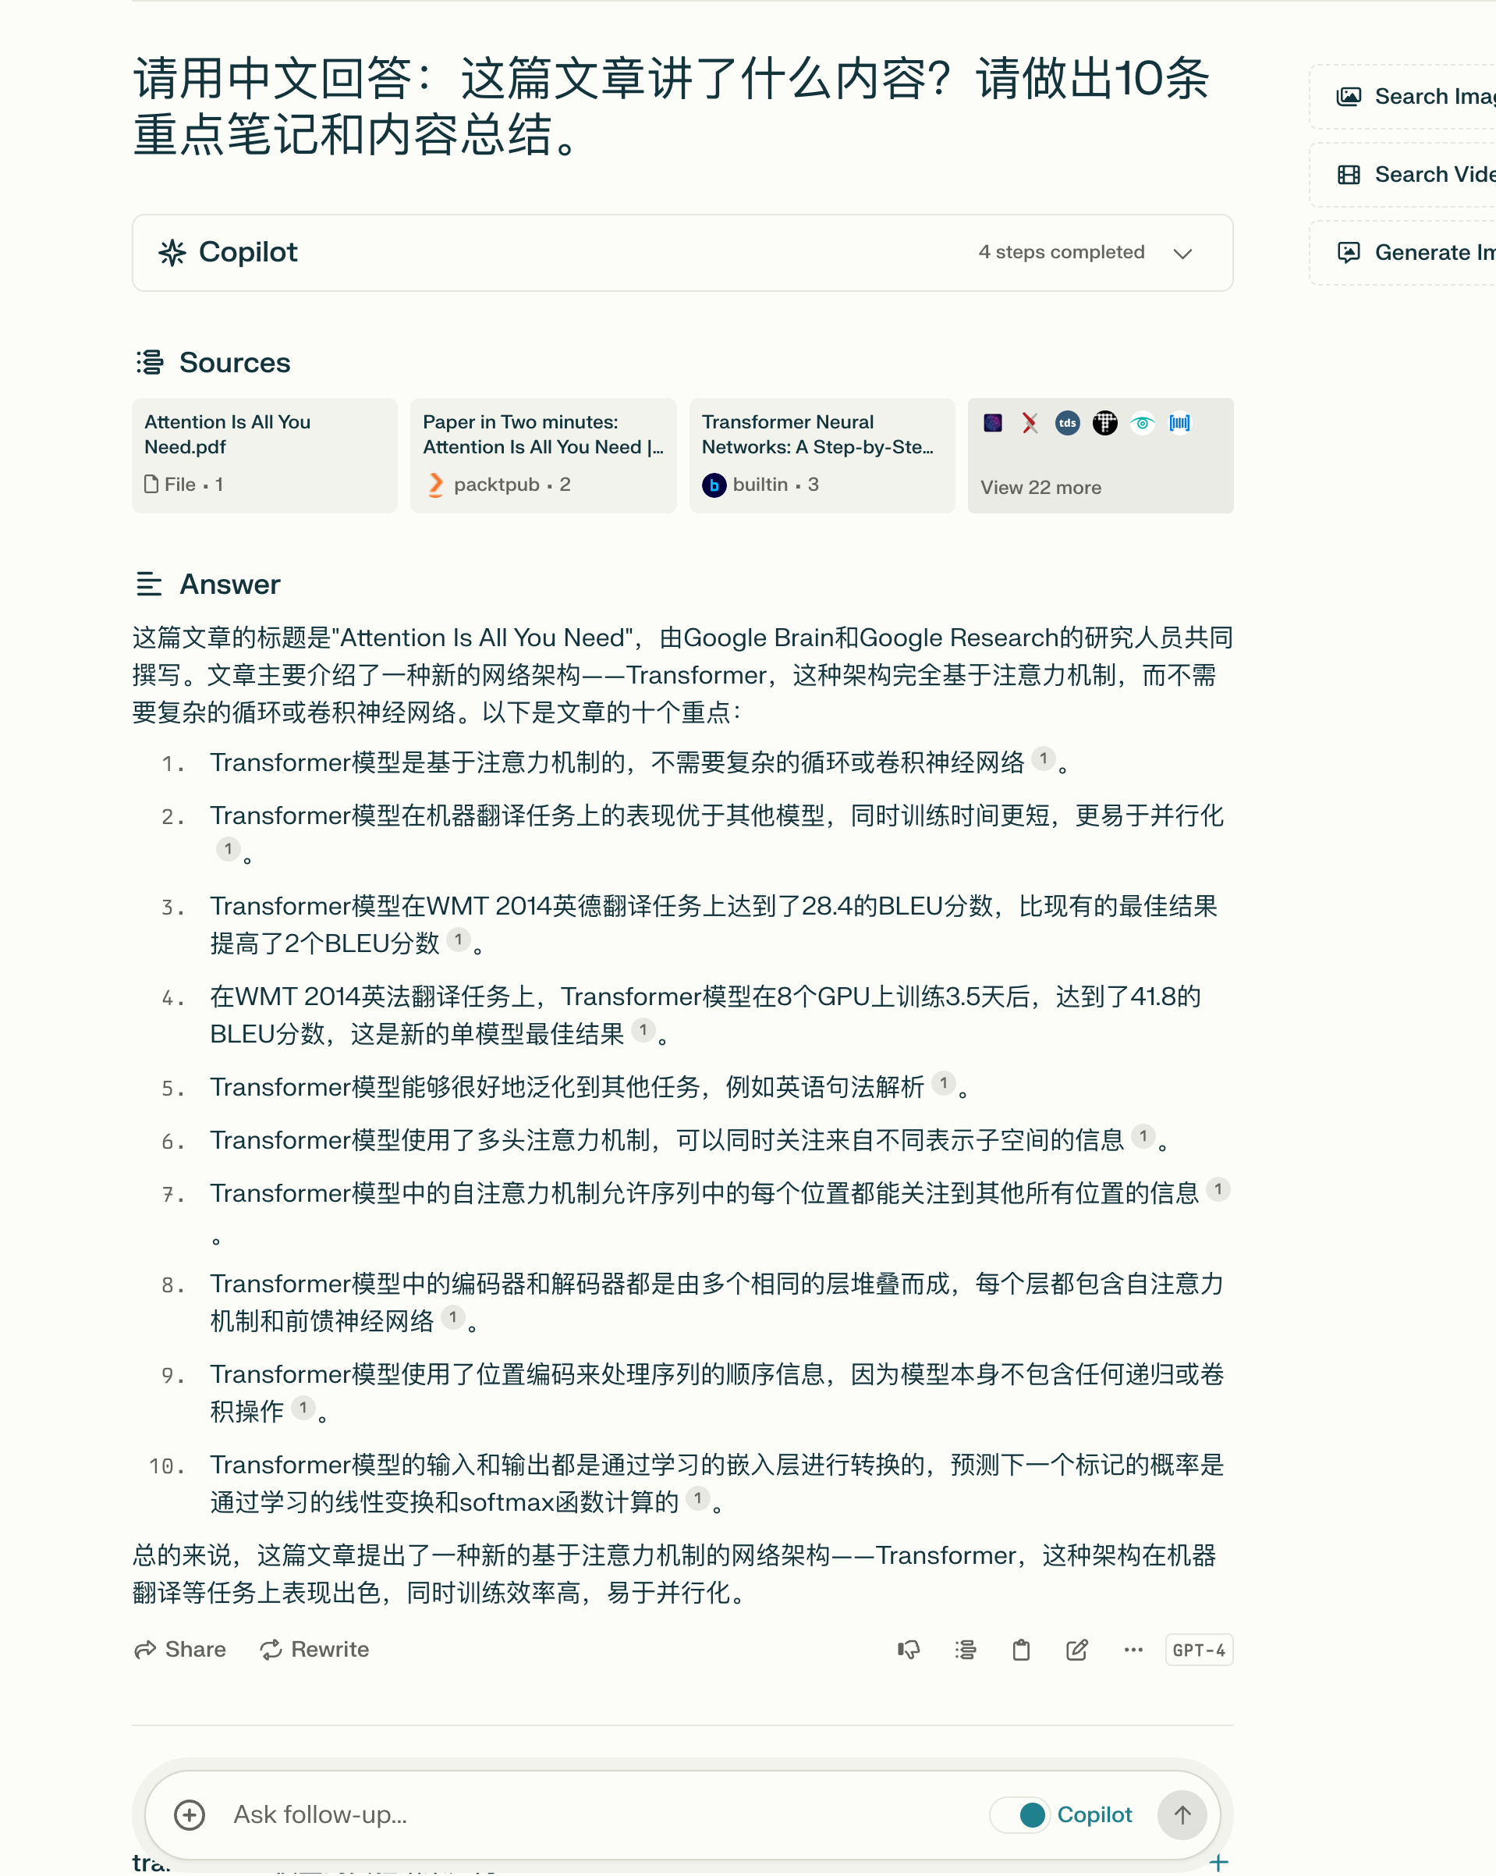Open the more options ellipsis menu
This screenshot has width=1496, height=1876.
1133,1650
